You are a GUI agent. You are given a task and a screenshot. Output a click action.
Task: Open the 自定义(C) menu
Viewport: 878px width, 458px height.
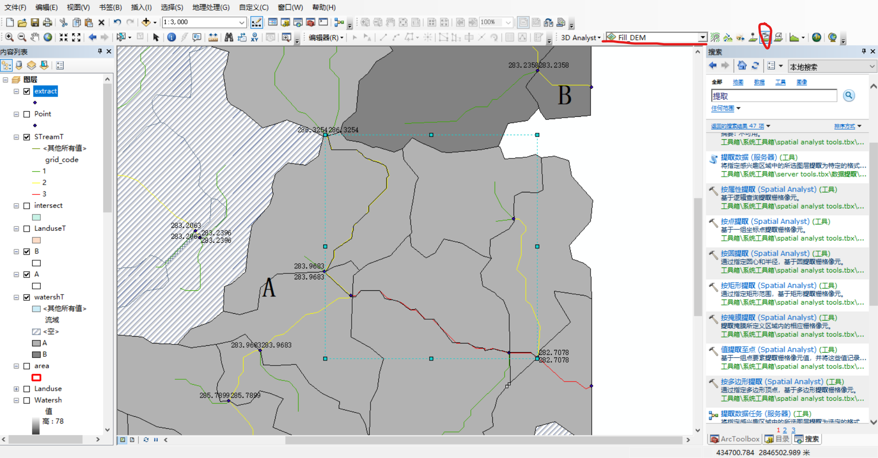pyautogui.click(x=254, y=7)
